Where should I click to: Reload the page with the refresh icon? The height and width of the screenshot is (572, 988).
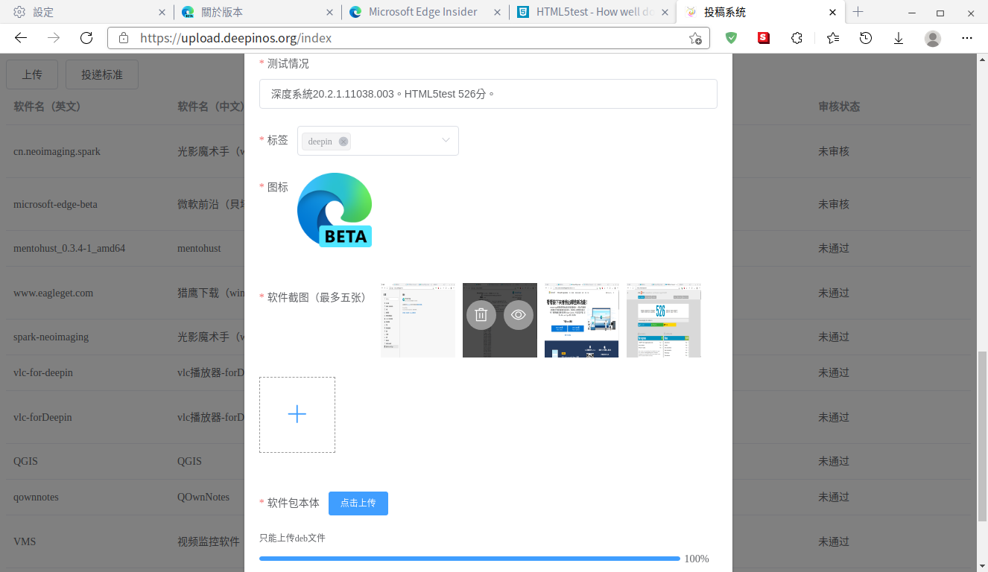tap(86, 37)
